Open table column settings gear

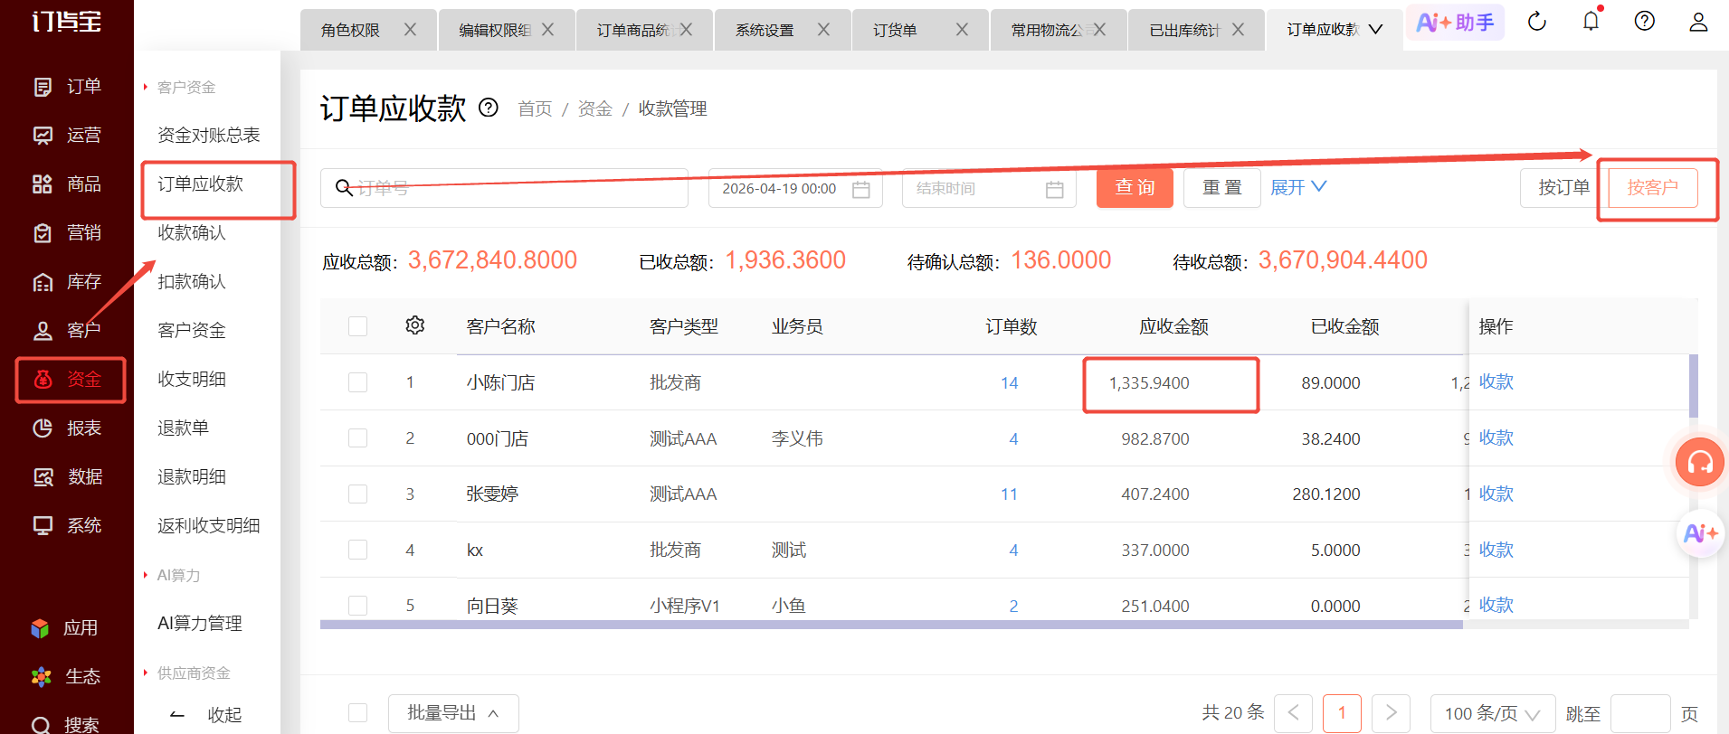415,325
